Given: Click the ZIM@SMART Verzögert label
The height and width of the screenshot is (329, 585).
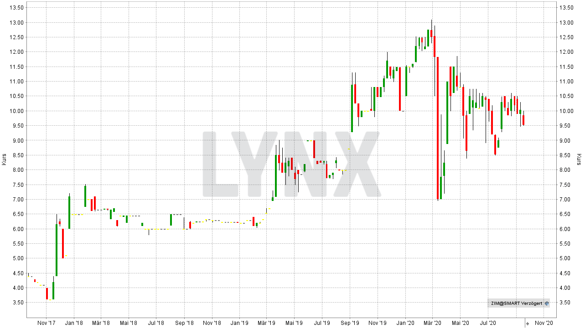Looking at the screenshot, I should [x=516, y=303].
